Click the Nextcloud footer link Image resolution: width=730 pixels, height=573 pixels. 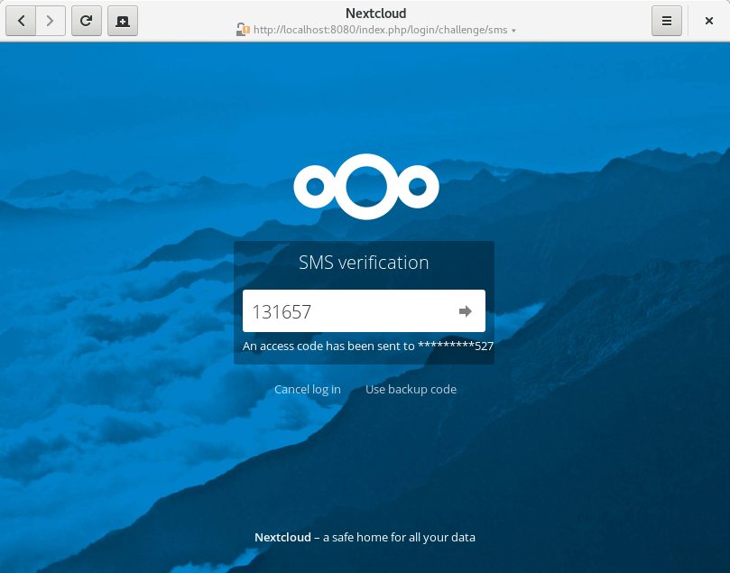click(x=282, y=537)
